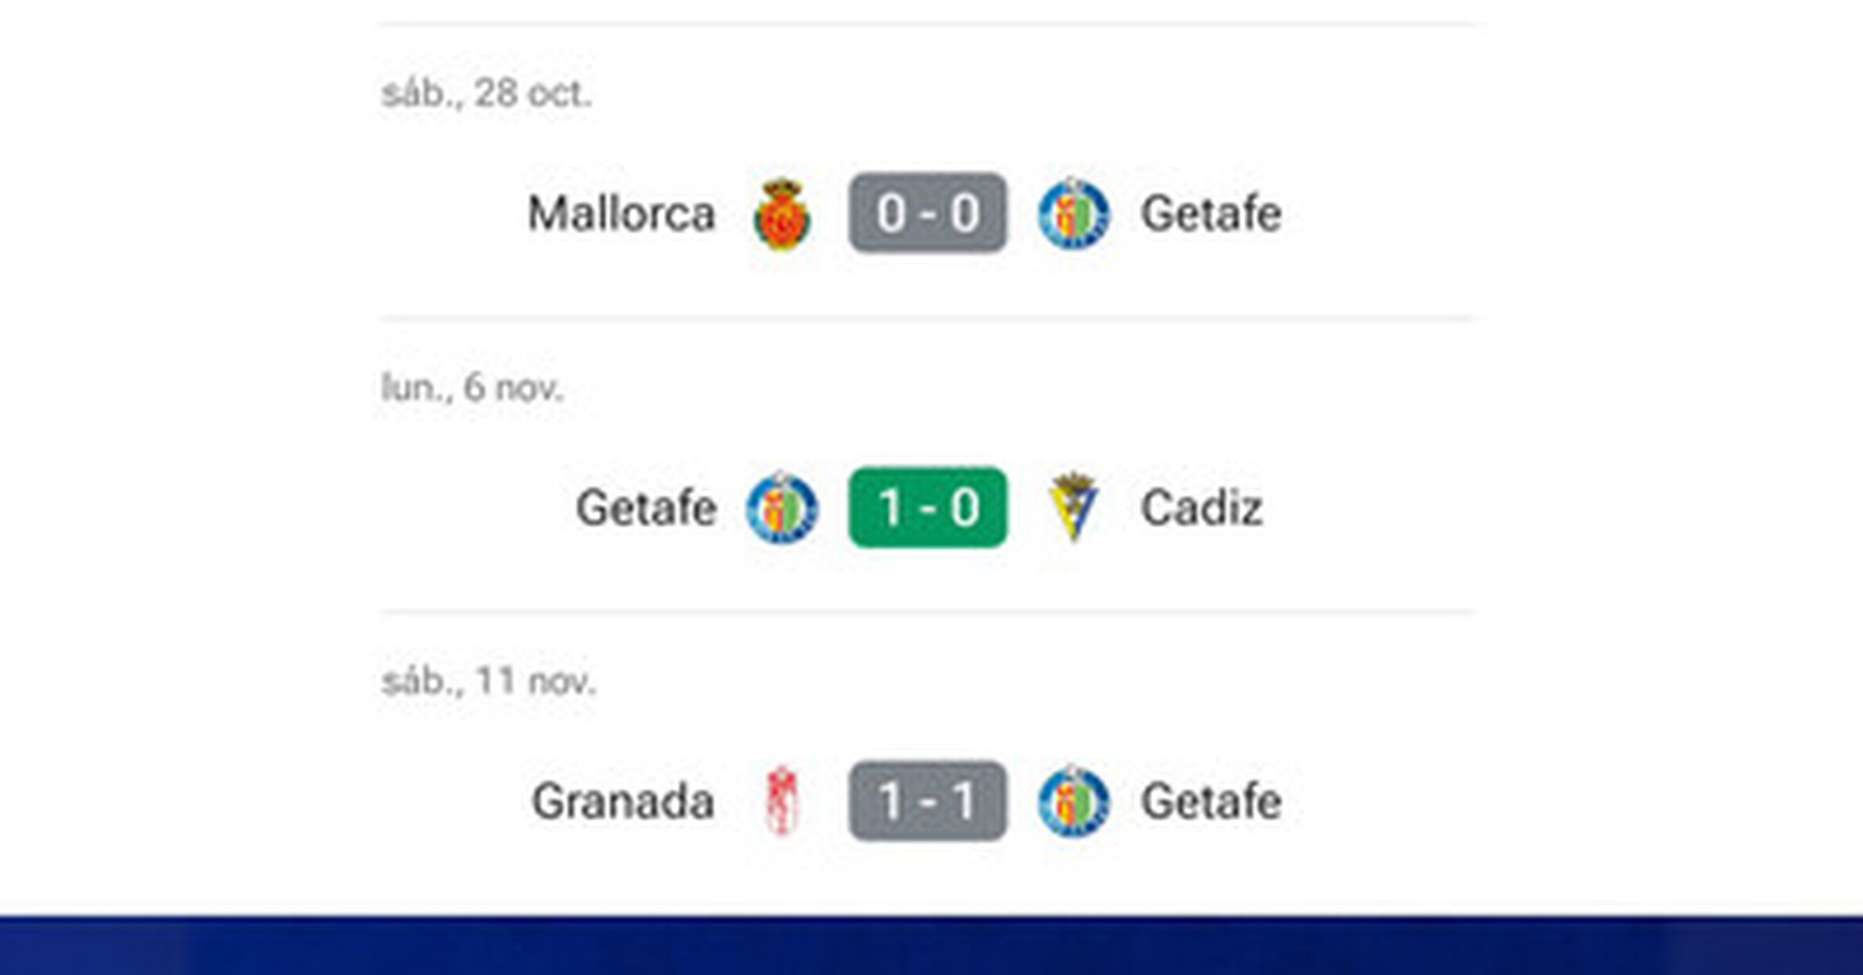This screenshot has height=975, width=1863.
Task: Click Getafe crest in the Granada match row
Action: tap(1074, 801)
